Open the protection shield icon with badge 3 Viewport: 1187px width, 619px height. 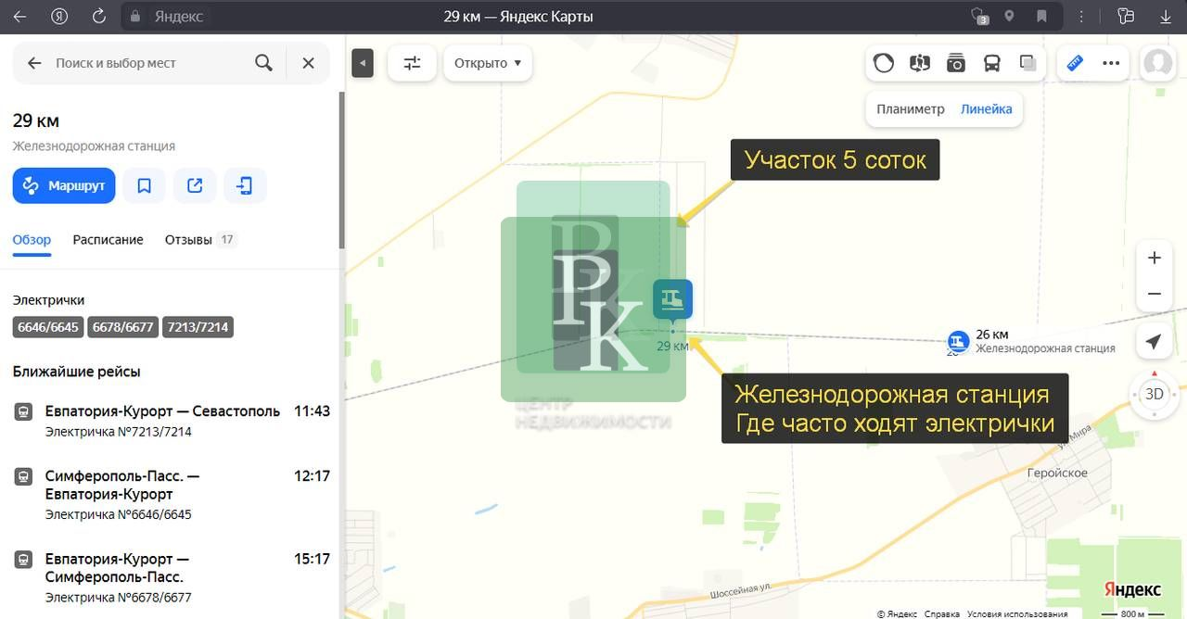click(979, 17)
